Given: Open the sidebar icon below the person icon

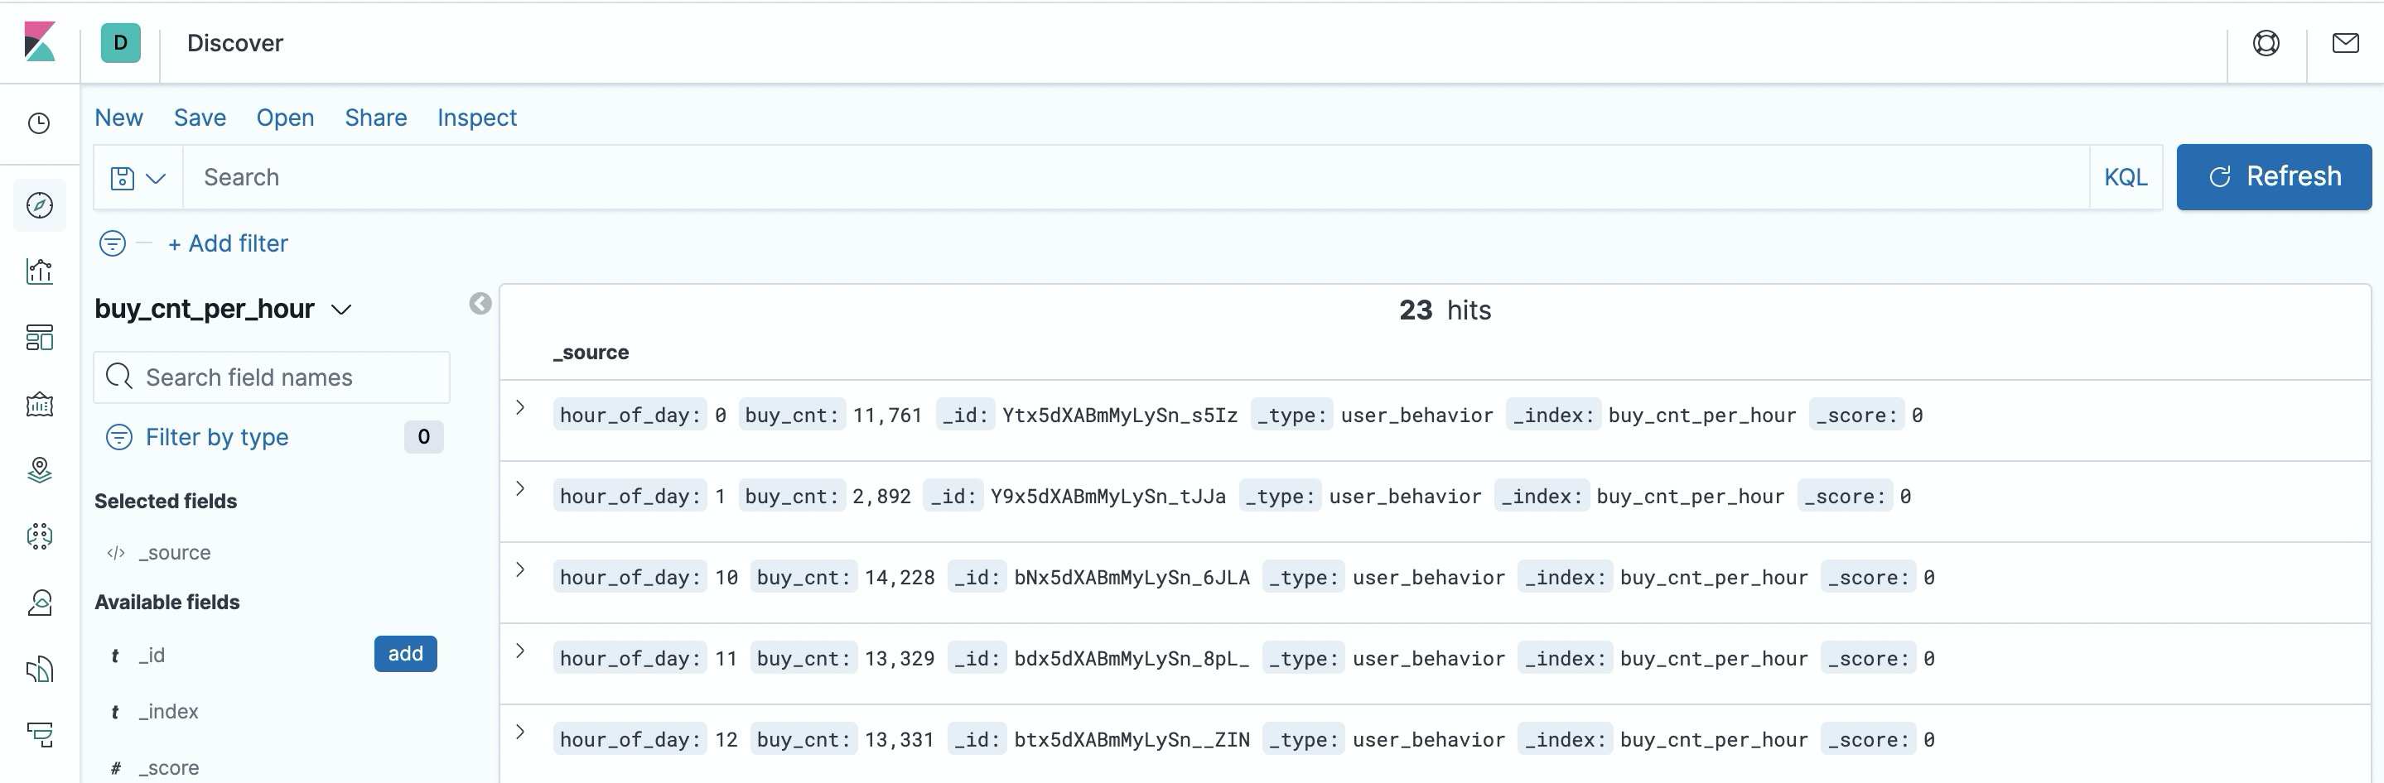Looking at the screenshot, I should tap(40, 670).
